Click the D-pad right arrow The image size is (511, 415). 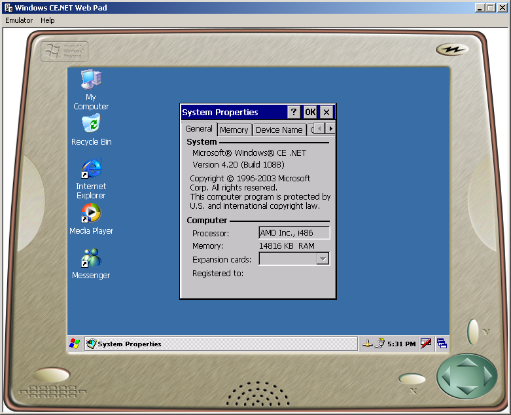click(x=488, y=376)
